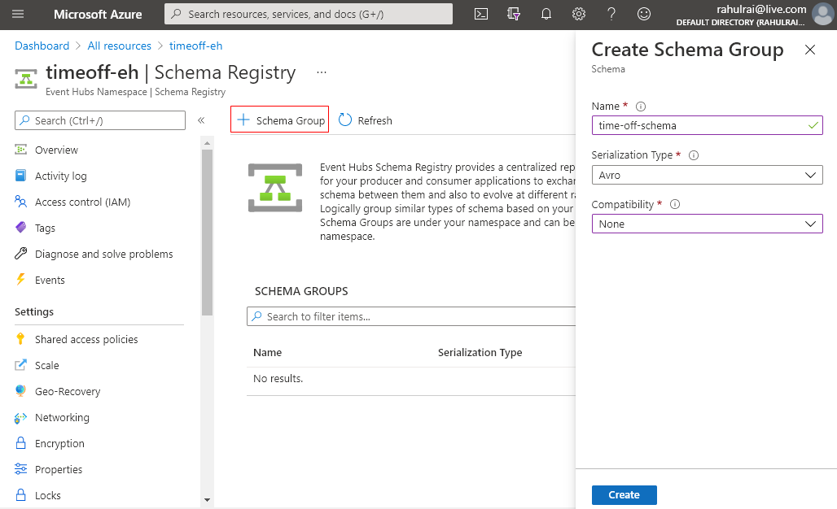
Task: Add a new Schema Group
Action: coord(280,120)
